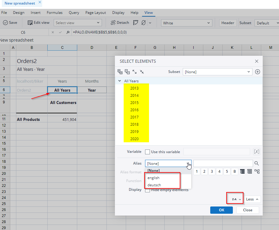Click the Edit view toolbar icon
This screenshot has height=230, width=279.
click(30, 23)
